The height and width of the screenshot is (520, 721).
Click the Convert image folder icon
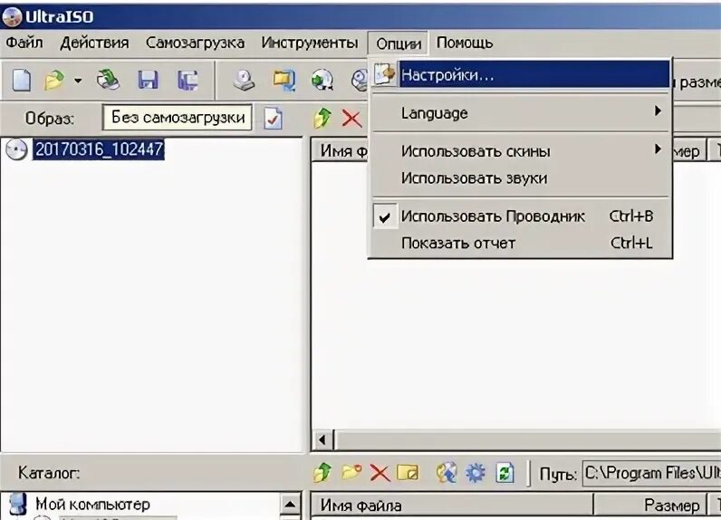284,80
